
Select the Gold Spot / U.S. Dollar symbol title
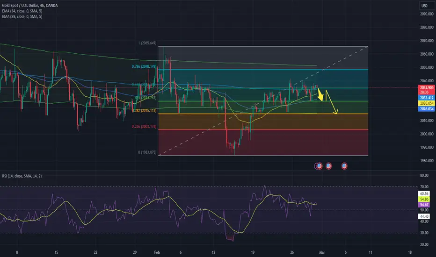click(x=30, y=5)
